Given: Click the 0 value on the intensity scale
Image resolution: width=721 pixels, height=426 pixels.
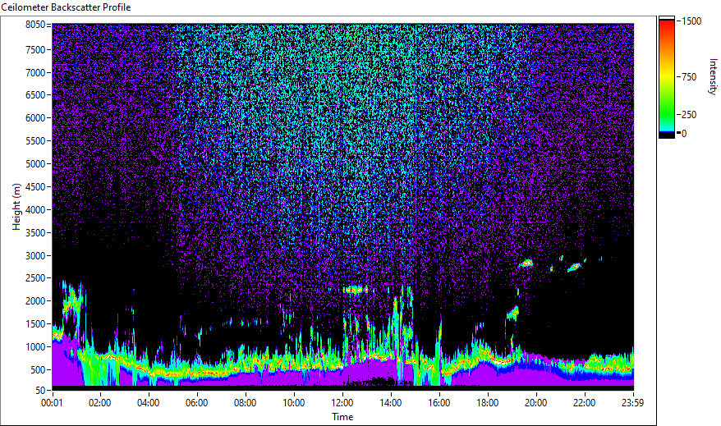Looking at the screenshot, I should pos(684,133).
